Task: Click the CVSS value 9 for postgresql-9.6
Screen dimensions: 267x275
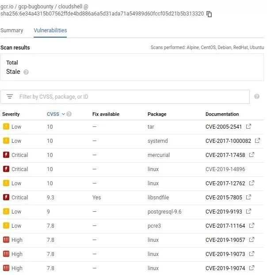Action: [x=48, y=212]
